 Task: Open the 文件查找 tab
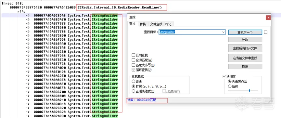click(156, 24)
